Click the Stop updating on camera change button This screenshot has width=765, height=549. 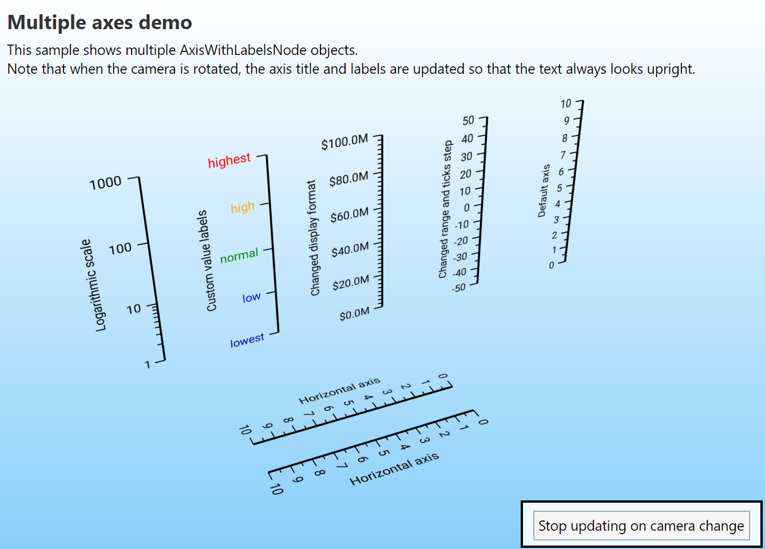641,526
